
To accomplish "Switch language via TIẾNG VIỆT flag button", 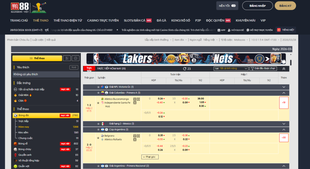I will (286, 30).
